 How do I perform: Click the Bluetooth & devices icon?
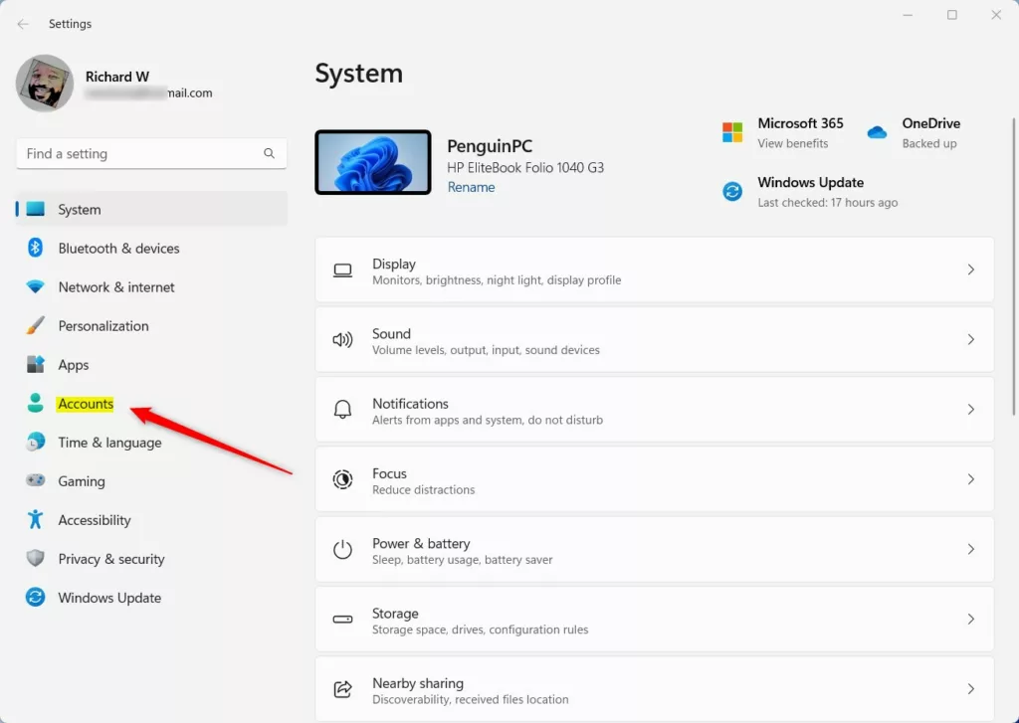click(x=36, y=249)
